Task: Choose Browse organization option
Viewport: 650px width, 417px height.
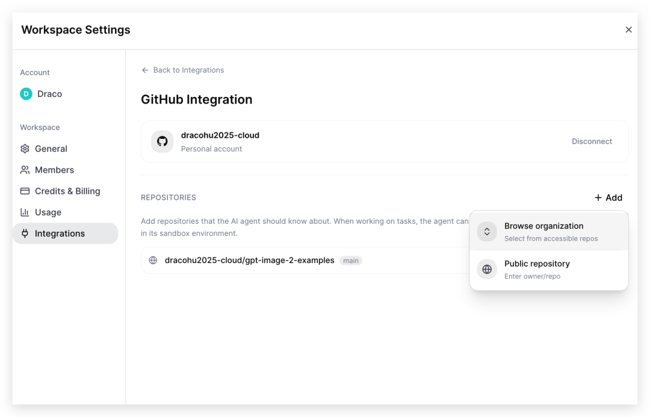Action: click(549, 232)
